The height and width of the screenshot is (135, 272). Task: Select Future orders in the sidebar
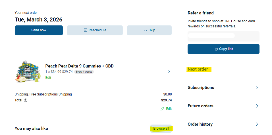coord(200,106)
